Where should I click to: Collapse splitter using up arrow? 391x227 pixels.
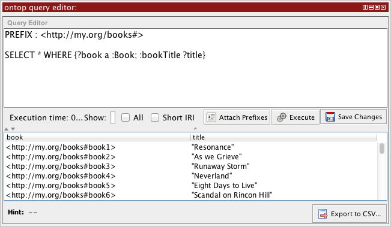[7, 129]
